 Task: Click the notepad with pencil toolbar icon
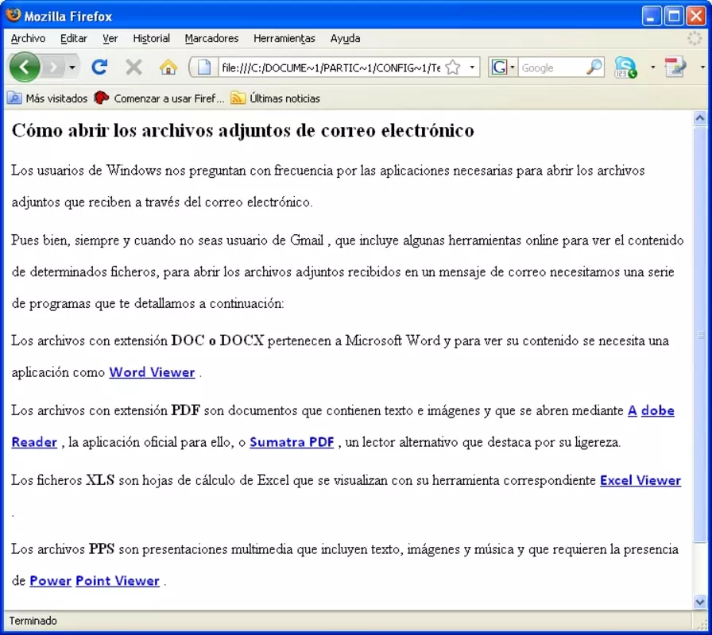tap(675, 67)
